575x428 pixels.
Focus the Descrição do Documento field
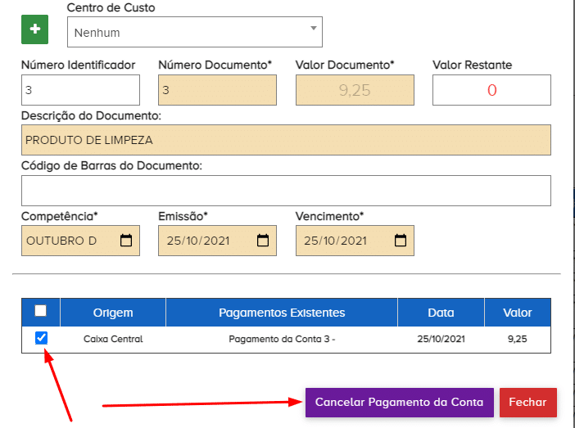point(286,140)
